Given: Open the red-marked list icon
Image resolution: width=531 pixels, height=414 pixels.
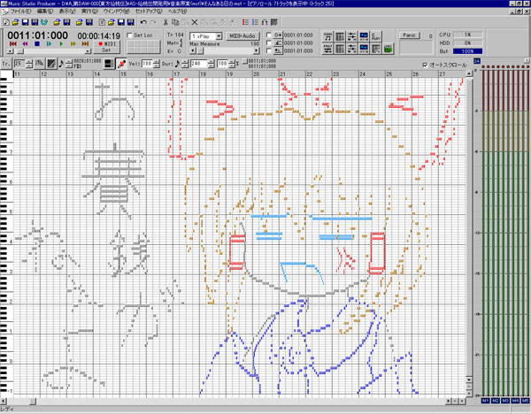Looking at the screenshot, I should pyautogui.click(x=245, y=22).
